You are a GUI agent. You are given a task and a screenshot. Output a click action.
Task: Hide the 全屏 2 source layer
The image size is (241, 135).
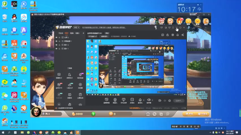click(56, 37)
